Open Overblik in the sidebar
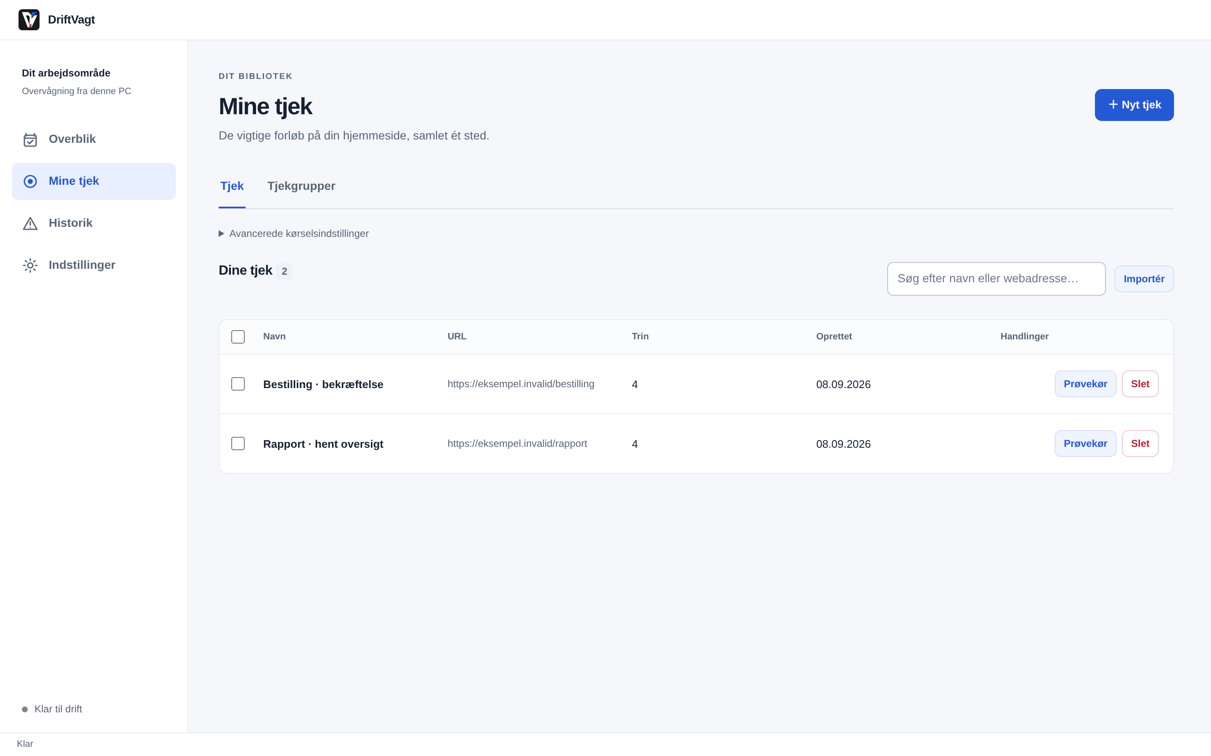This screenshot has height=756, width=1211. 94,139
